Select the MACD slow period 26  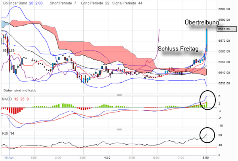pos(22,99)
